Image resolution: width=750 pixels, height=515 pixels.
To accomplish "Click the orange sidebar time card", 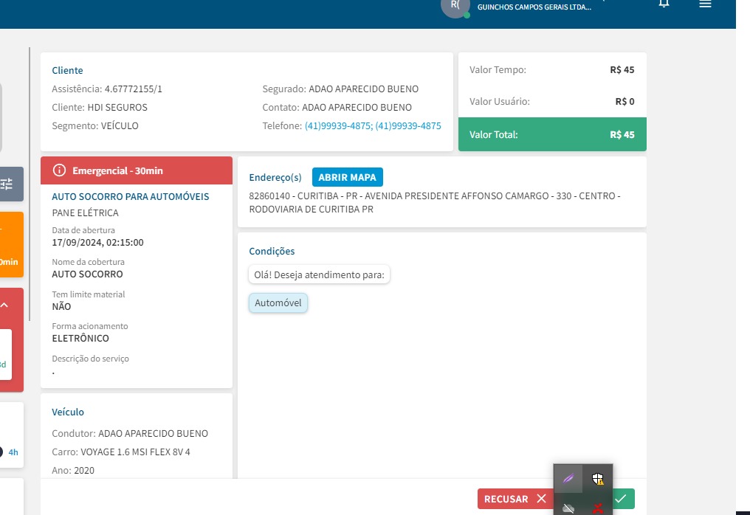I will click(x=11, y=244).
